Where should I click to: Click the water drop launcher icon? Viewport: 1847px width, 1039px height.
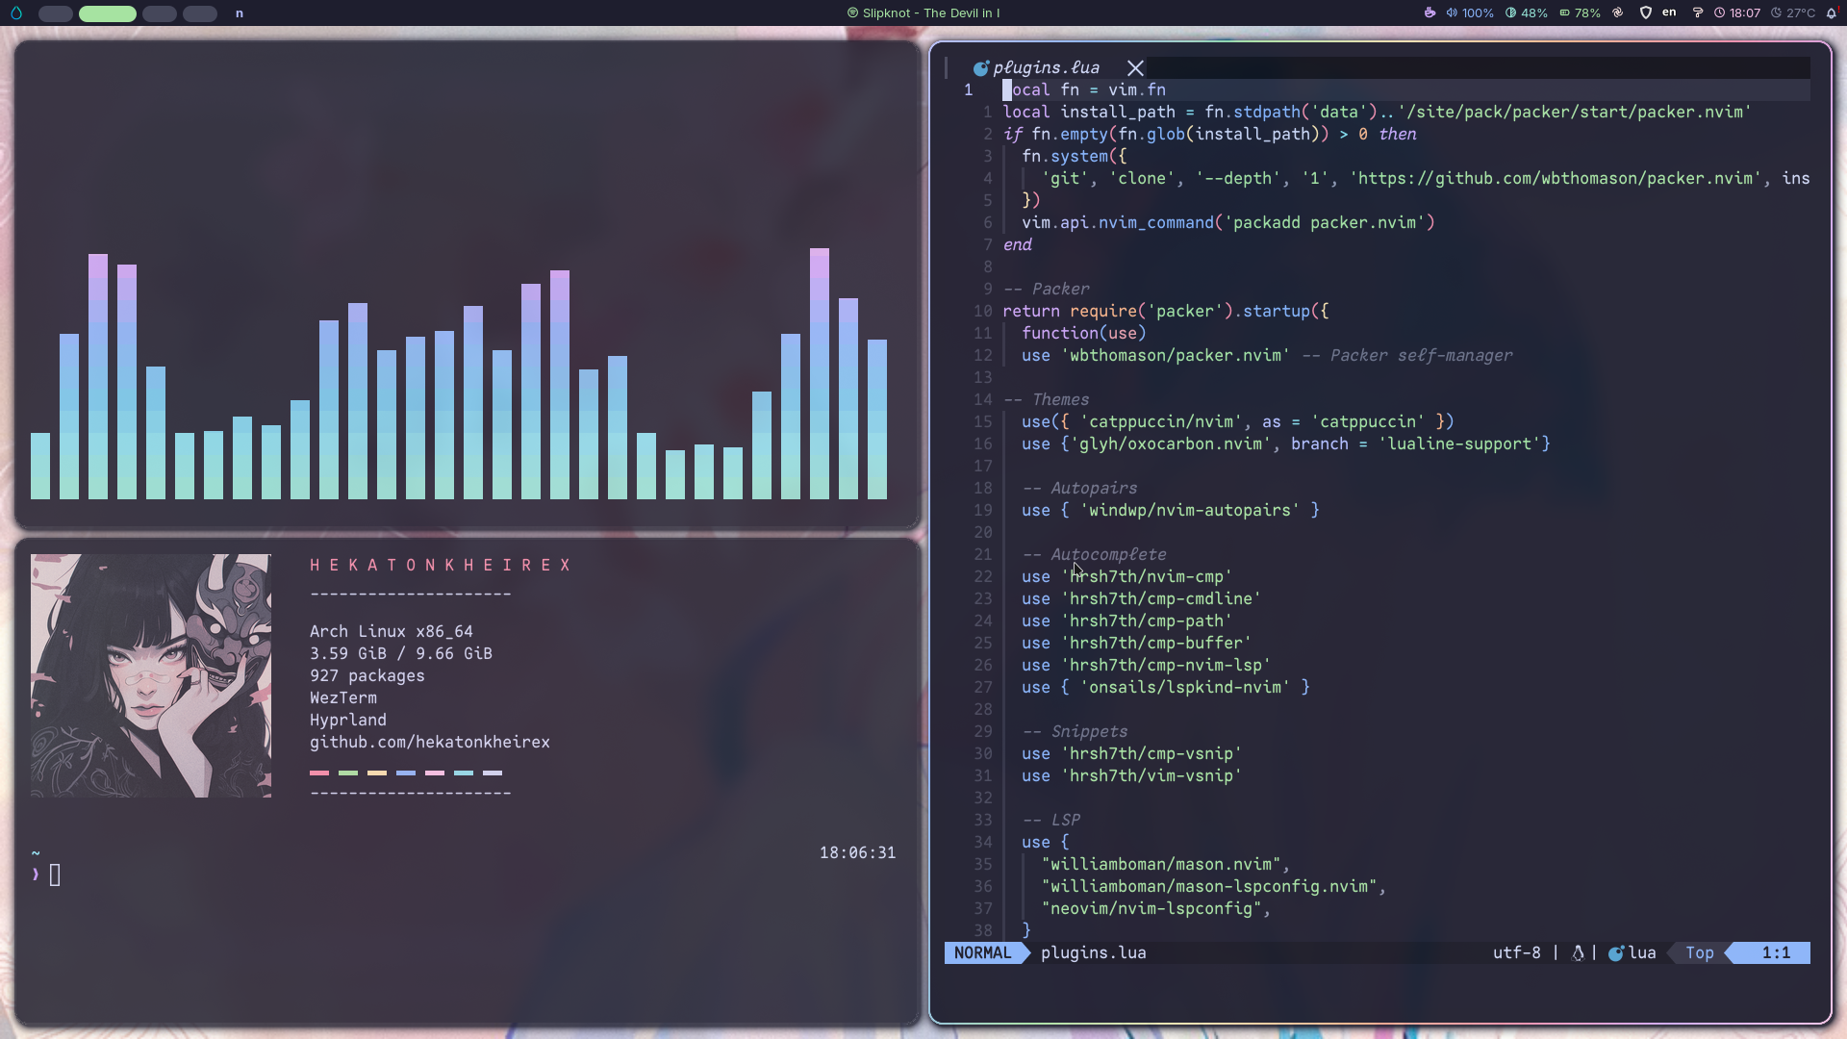tap(15, 13)
